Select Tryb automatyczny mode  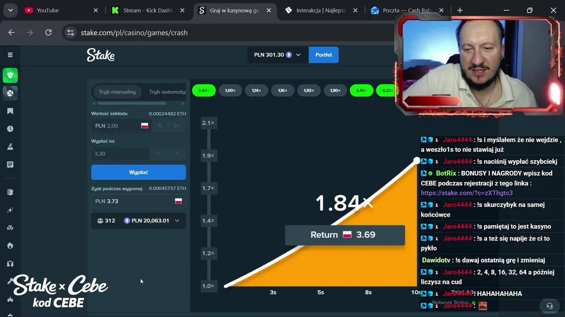(167, 92)
